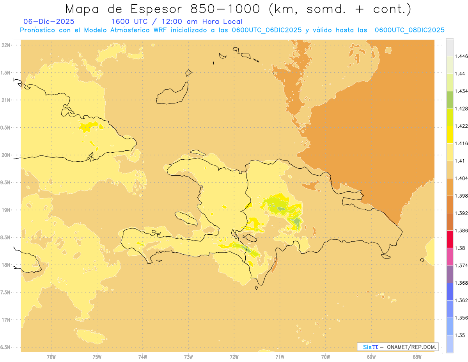Image resolution: width=468 pixels, height=362 pixels.
Task: Click the legend value 1.386
Action: [x=461, y=230]
